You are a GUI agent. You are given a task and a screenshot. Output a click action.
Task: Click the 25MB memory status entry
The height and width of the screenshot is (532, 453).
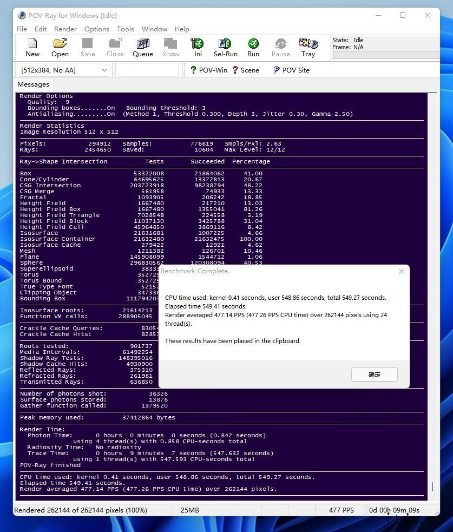coord(189,510)
